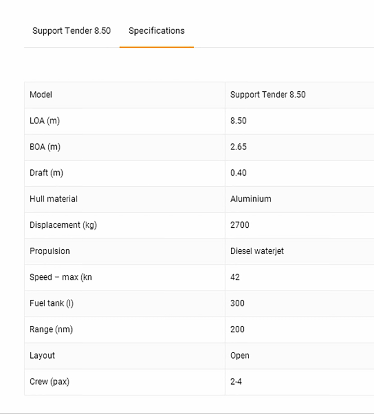Image resolution: width=374 pixels, height=414 pixels.
Task: Select the Specifications tab
Action: [156, 31]
